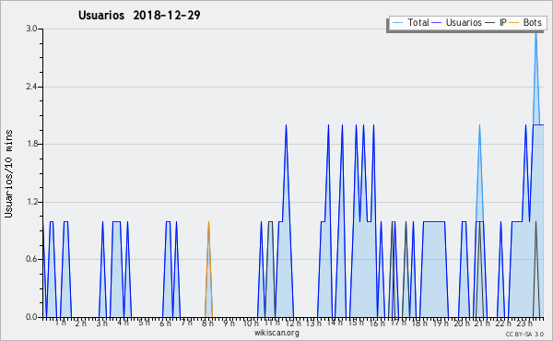Click the '19 h' x-axis label

pyautogui.click(x=441, y=323)
